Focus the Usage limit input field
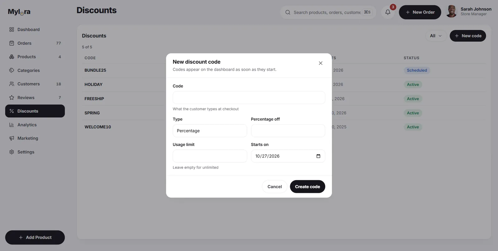The image size is (498, 251). coord(210,156)
